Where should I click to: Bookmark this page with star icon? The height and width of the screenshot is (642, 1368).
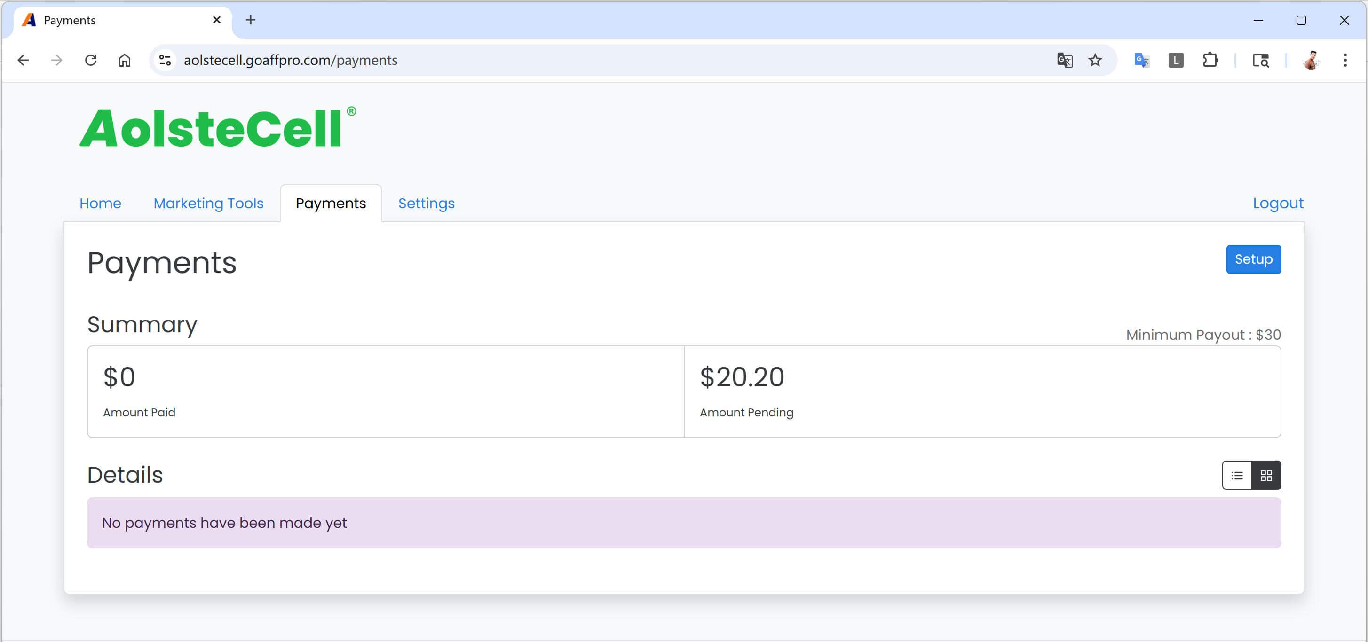1095,61
